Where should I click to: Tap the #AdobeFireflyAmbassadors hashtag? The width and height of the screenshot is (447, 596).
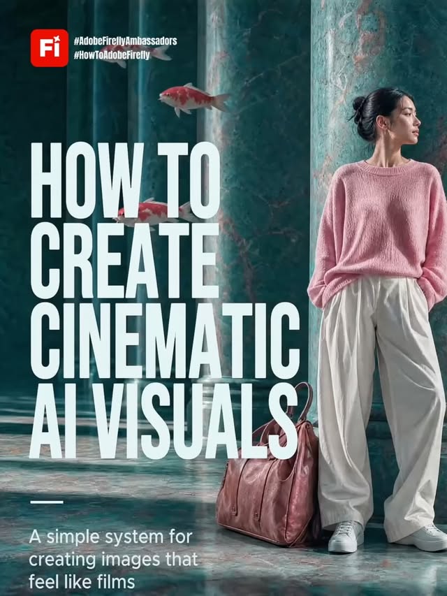(126, 41)
